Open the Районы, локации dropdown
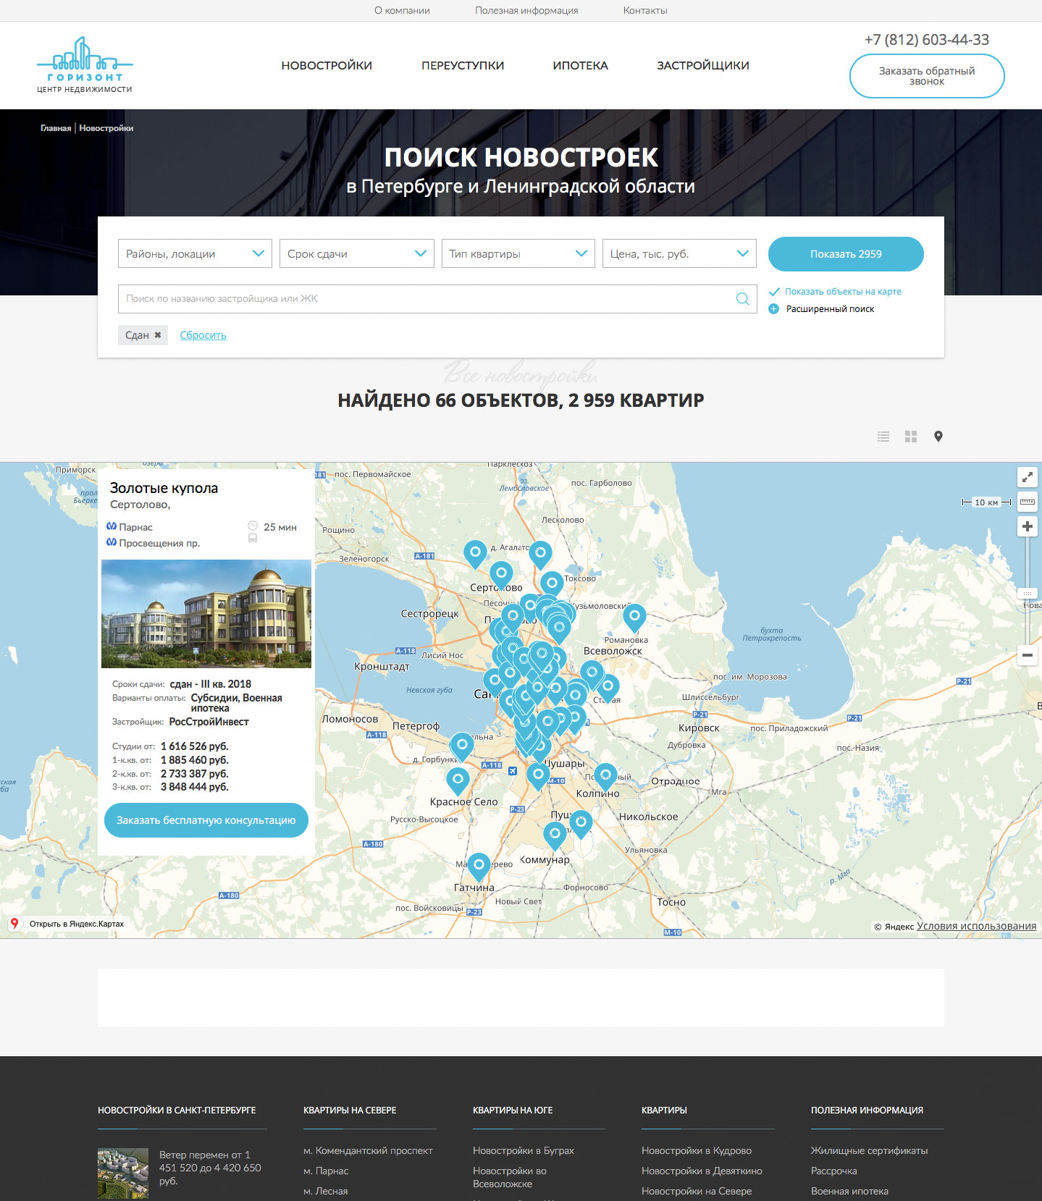Viewport: 1042px width, 1201px height. [195, 253]
